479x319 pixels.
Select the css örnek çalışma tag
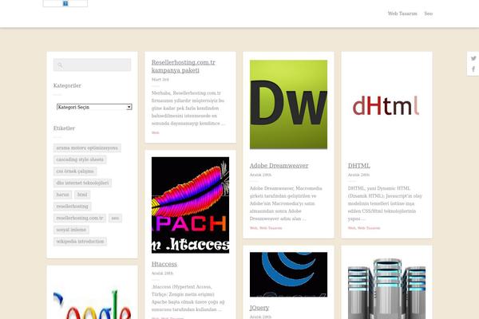coord(75,171)
